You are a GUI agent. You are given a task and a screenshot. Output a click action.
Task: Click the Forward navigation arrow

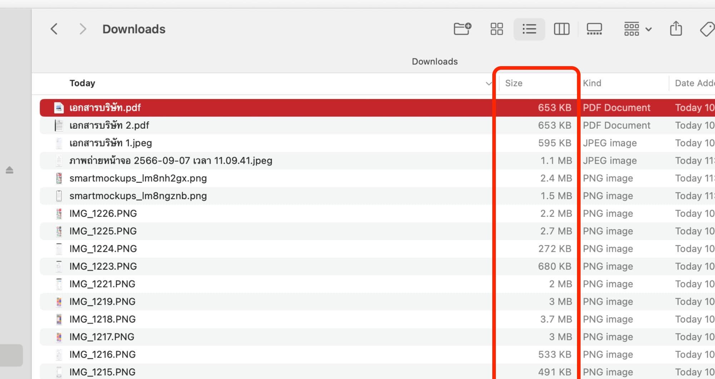(x=83, y=29)
